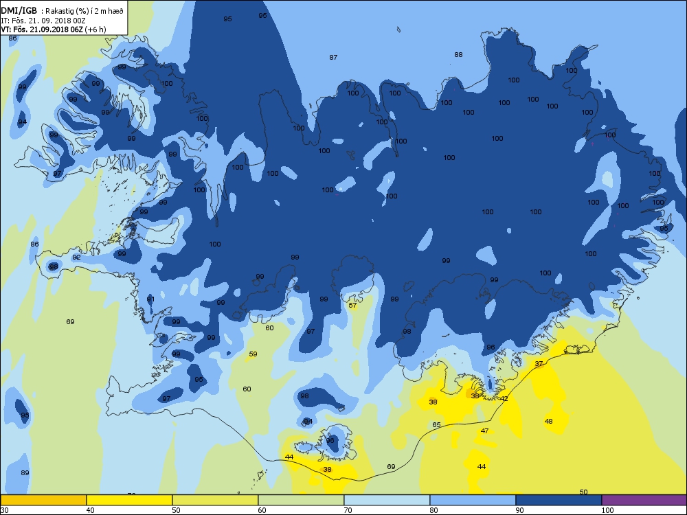
Task: Click the humidity value 48 on the map
Action: tap(548, 422)
